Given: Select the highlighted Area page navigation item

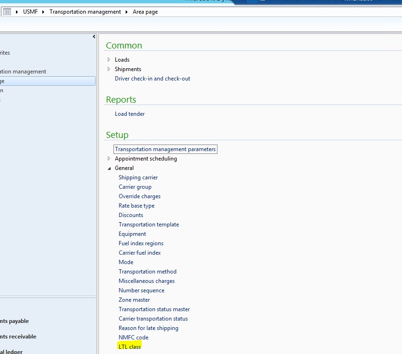Looking at the screenshot, I should click(47, 80).
